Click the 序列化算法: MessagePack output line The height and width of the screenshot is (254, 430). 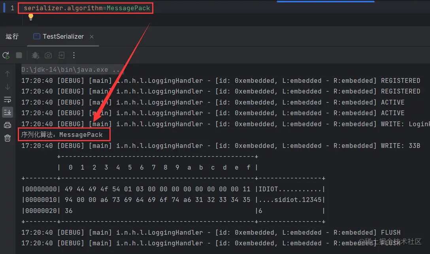(x=62, y=134)
